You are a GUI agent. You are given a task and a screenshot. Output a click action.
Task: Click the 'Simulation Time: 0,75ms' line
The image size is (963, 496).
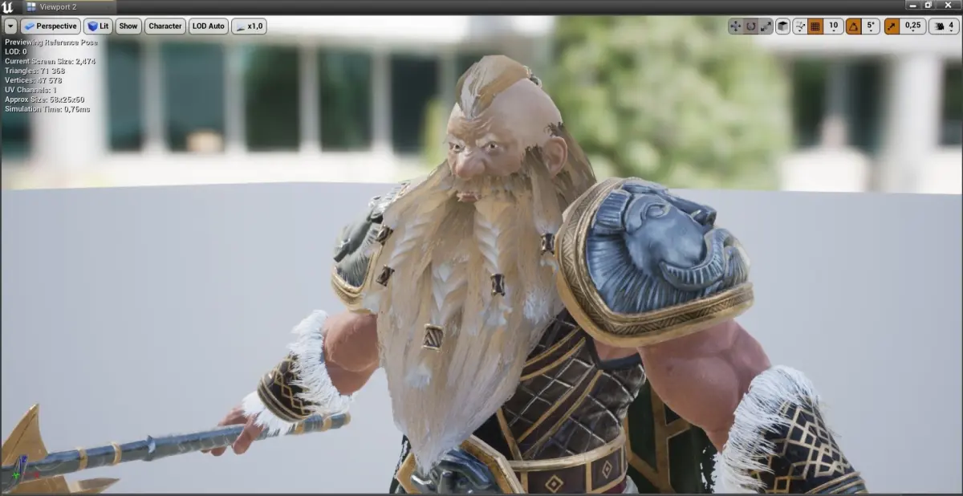(x=47, y=109)
